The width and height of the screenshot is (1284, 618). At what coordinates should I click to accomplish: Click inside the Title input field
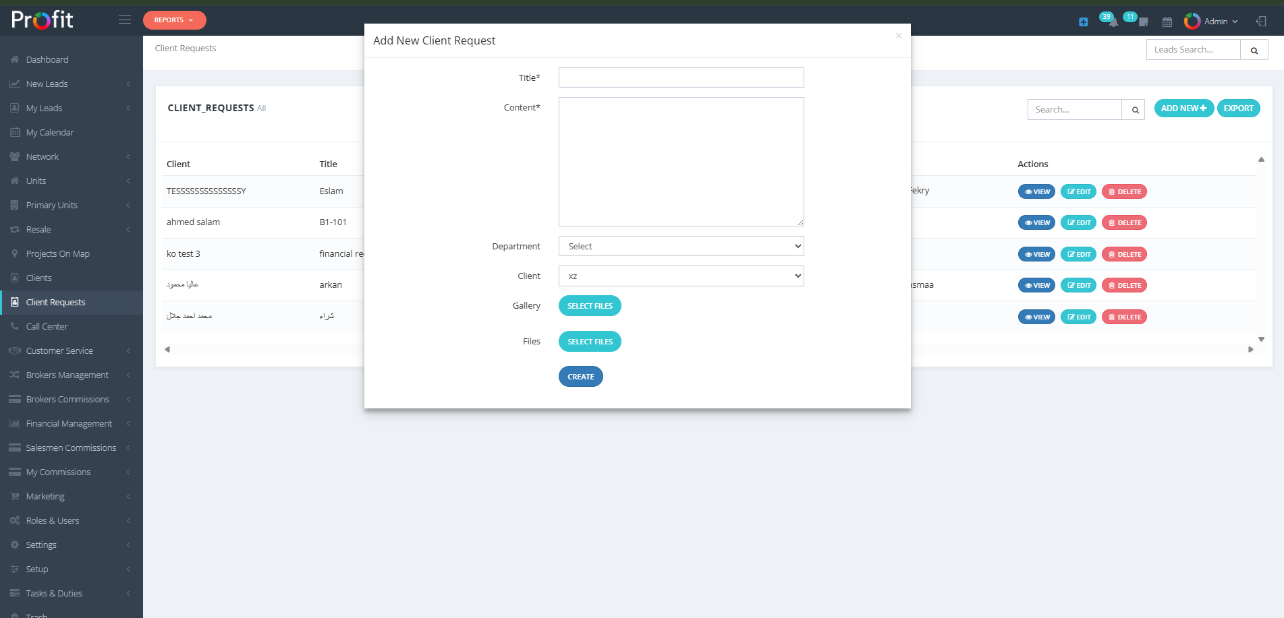click(680, 77)
